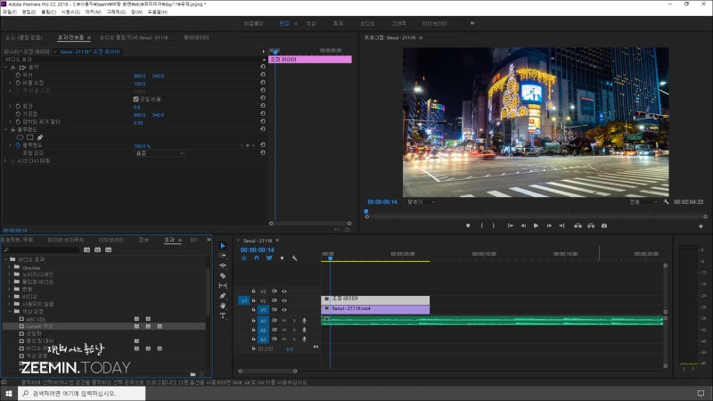
Task: Step back one frame
Action: click(523, 225)
